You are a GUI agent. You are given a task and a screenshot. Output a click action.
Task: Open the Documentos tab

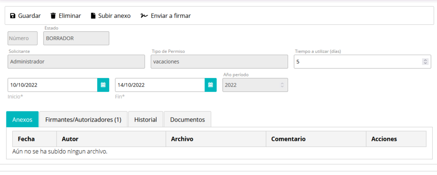point(188,120)
